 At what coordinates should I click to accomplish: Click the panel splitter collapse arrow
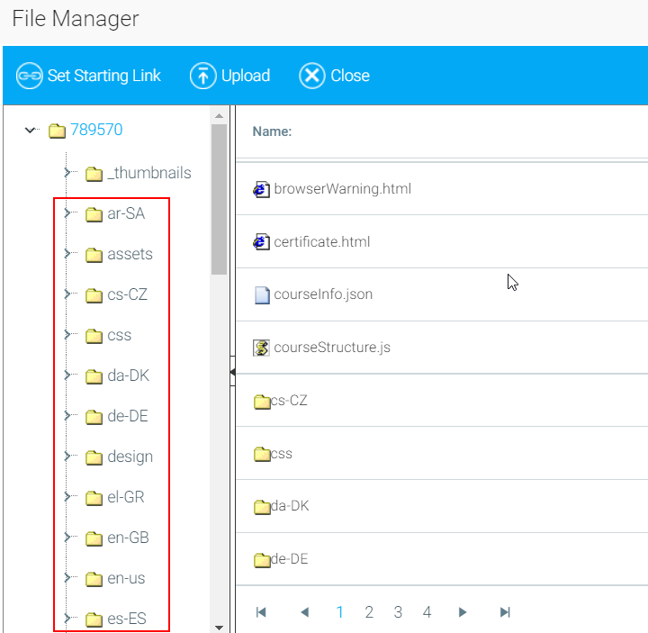(x=231, y=371)
